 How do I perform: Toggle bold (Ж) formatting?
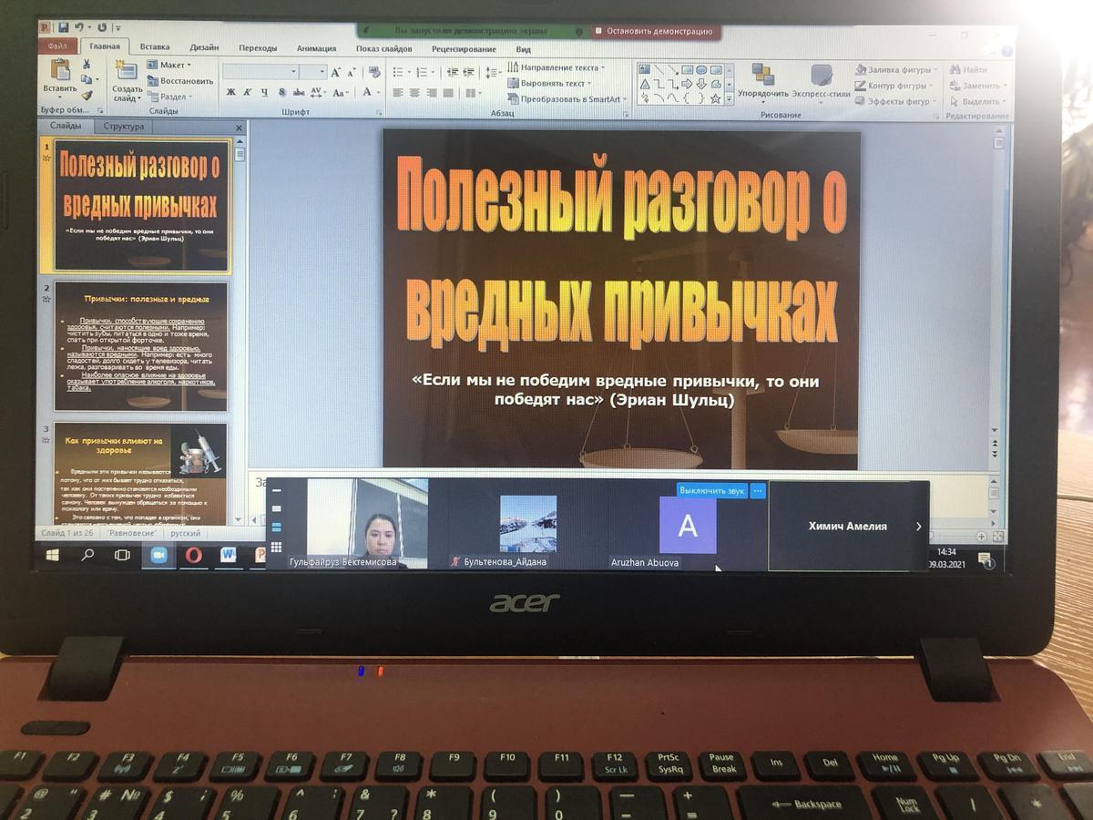[231, 92]
